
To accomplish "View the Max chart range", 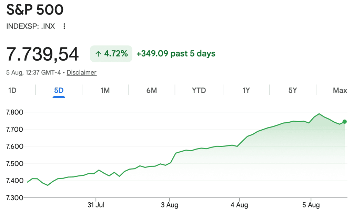I will (340, 91).
